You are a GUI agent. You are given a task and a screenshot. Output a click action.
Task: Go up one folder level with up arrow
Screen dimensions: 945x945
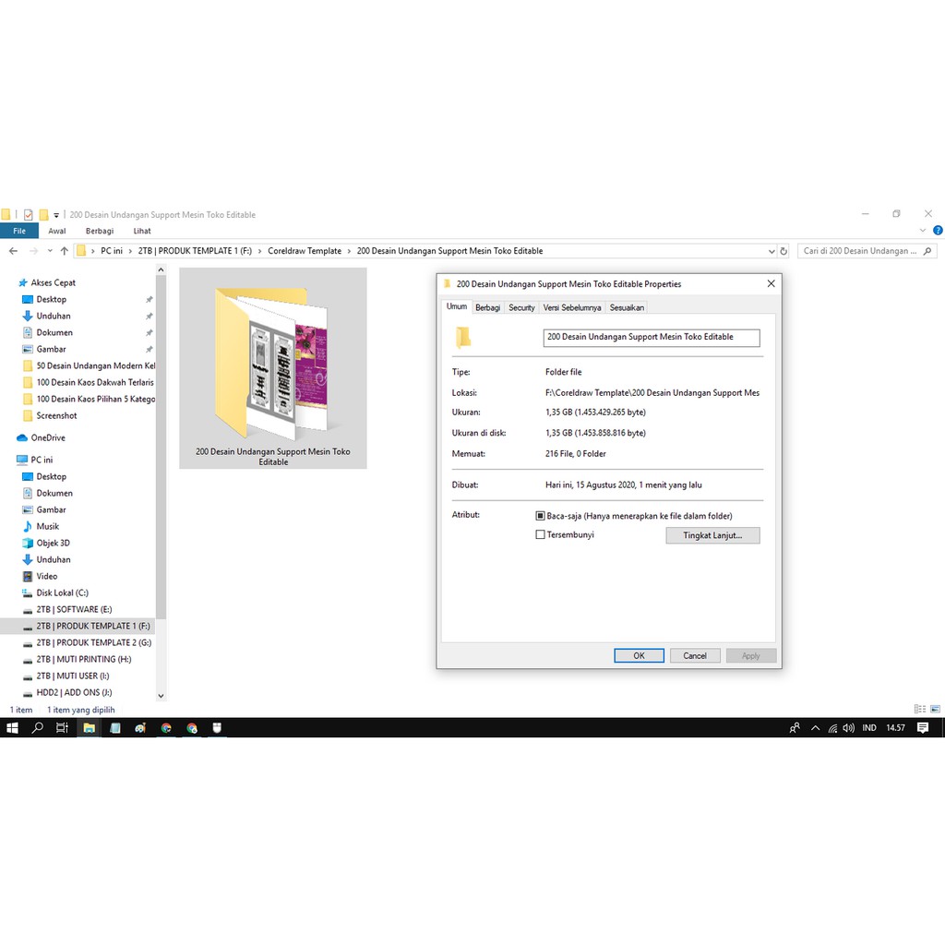(64, 251)
